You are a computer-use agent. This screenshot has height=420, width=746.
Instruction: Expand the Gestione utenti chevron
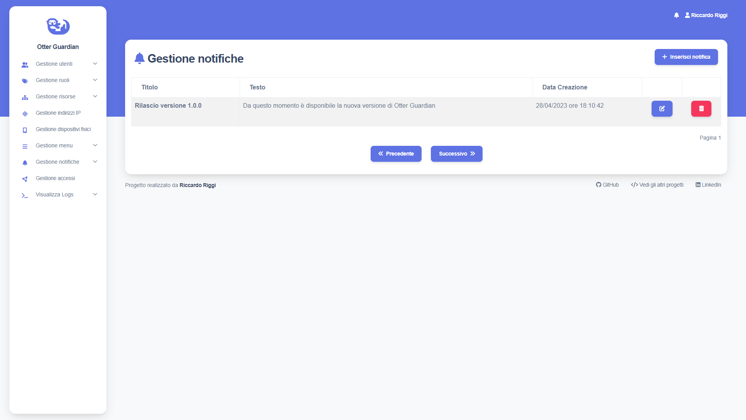coord(95,64)
